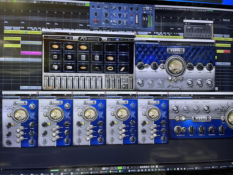
Task: Select TOMS mode on orange-LED Kramer Drums plugin
Action: pyautogui.click(x=22, y=128)
